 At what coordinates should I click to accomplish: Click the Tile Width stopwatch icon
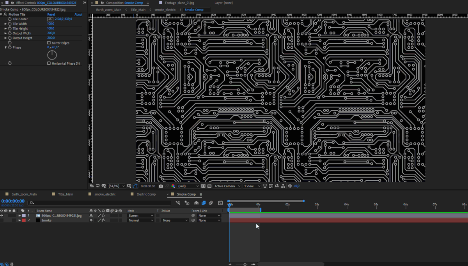point(10,24)
